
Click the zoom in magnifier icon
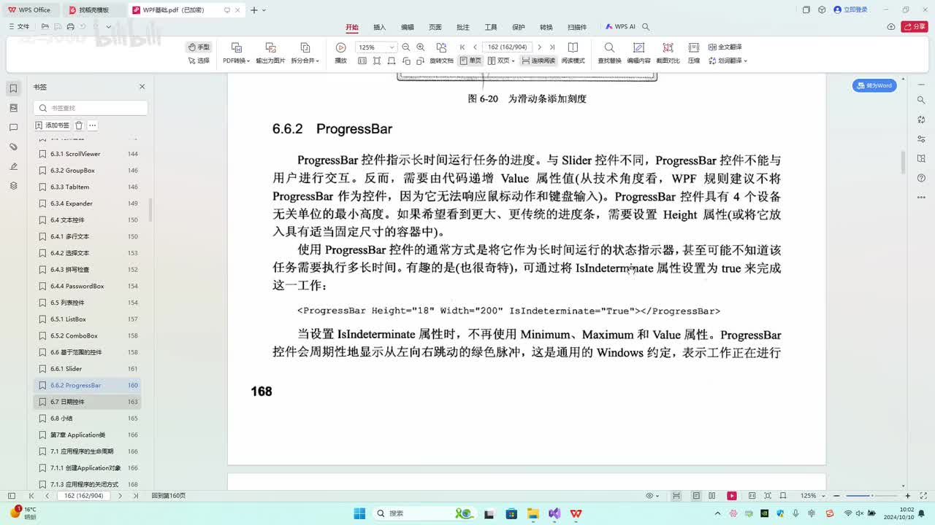pyautogui.click(x=420, y=47)
